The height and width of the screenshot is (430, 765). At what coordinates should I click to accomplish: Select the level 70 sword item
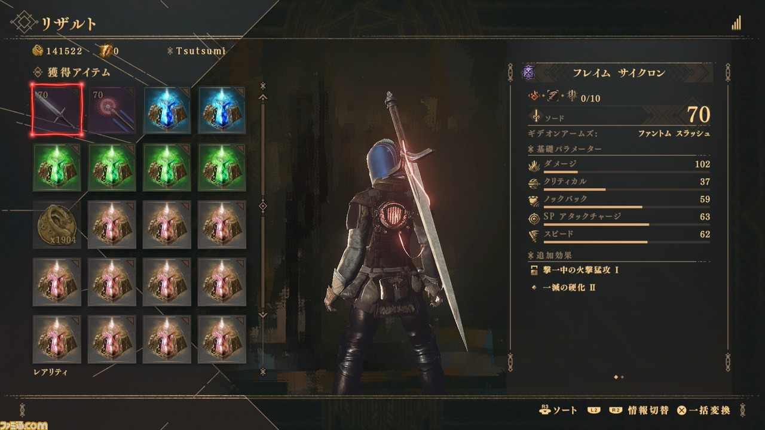click(x=57, y=109)
